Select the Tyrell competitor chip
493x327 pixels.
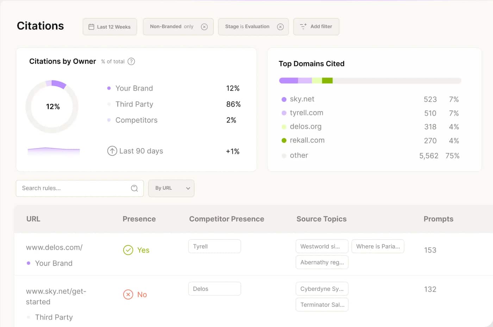click(x=214, y=246)
